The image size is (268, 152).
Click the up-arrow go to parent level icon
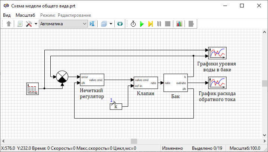point(9,24)
